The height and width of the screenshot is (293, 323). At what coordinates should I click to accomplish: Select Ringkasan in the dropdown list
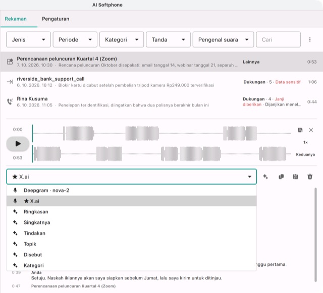(x=131, y=212)
